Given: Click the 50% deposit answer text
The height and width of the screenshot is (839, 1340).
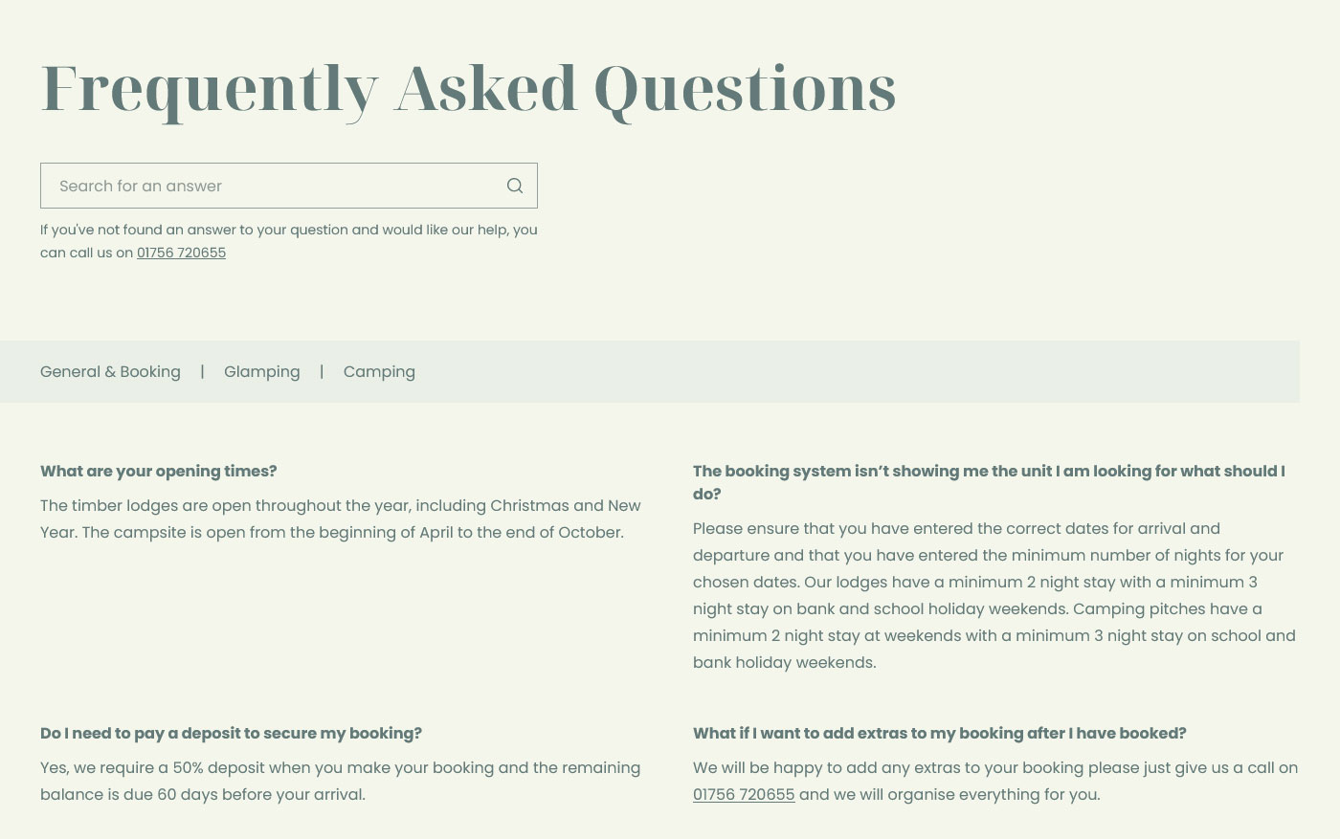Looking at the screenshot, I should (341, 781).
